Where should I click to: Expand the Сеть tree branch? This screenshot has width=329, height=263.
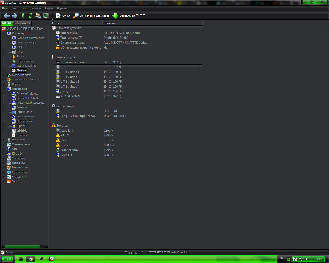click(x=4, y=149)
